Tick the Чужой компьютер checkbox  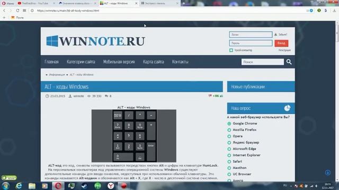(x=231, y=50)
